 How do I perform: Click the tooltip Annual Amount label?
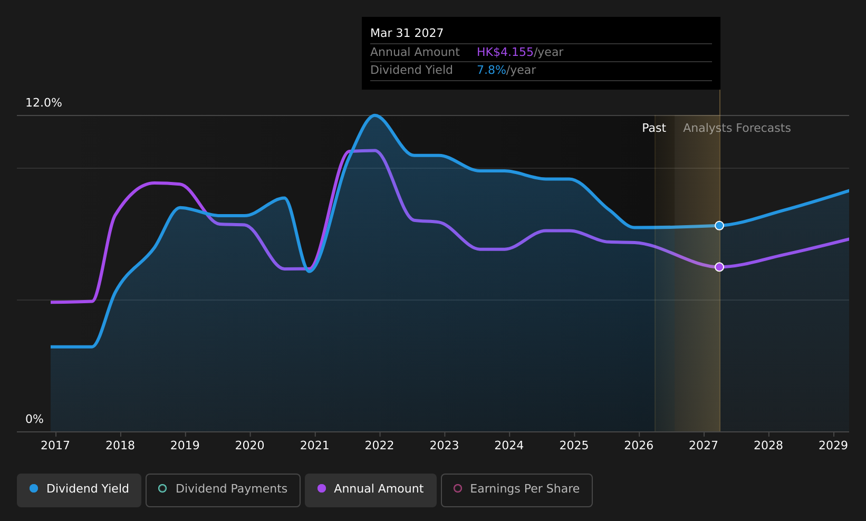[x=415, y=52]
